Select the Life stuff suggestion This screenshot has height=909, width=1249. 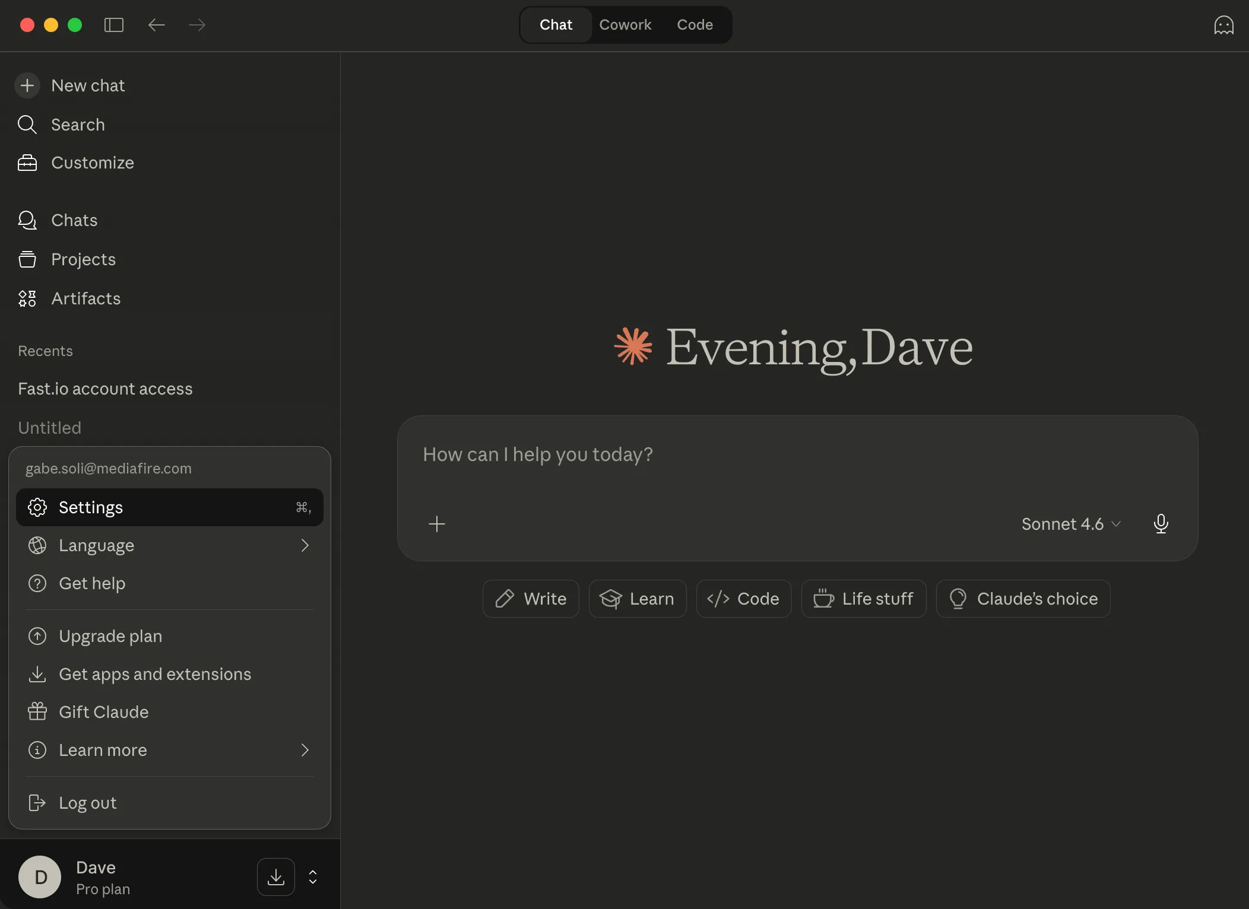864,598
